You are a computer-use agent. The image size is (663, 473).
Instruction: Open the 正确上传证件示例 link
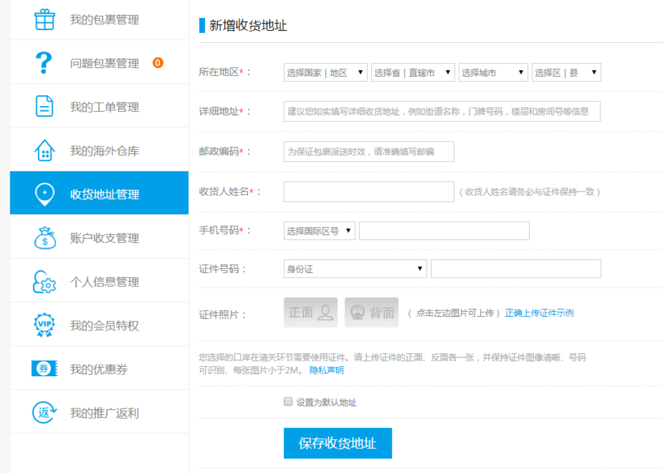click(x=539, y=313)
